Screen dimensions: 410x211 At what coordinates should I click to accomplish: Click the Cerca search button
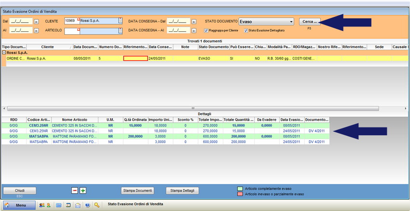tap(309, 22)
